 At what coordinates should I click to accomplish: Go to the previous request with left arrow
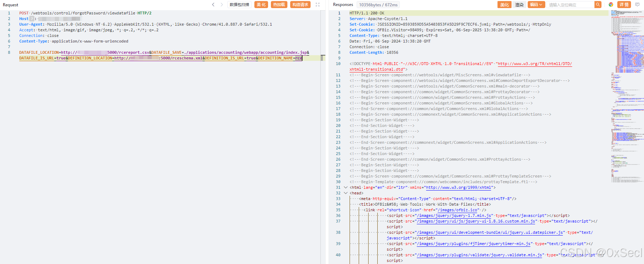click(213, 5)
